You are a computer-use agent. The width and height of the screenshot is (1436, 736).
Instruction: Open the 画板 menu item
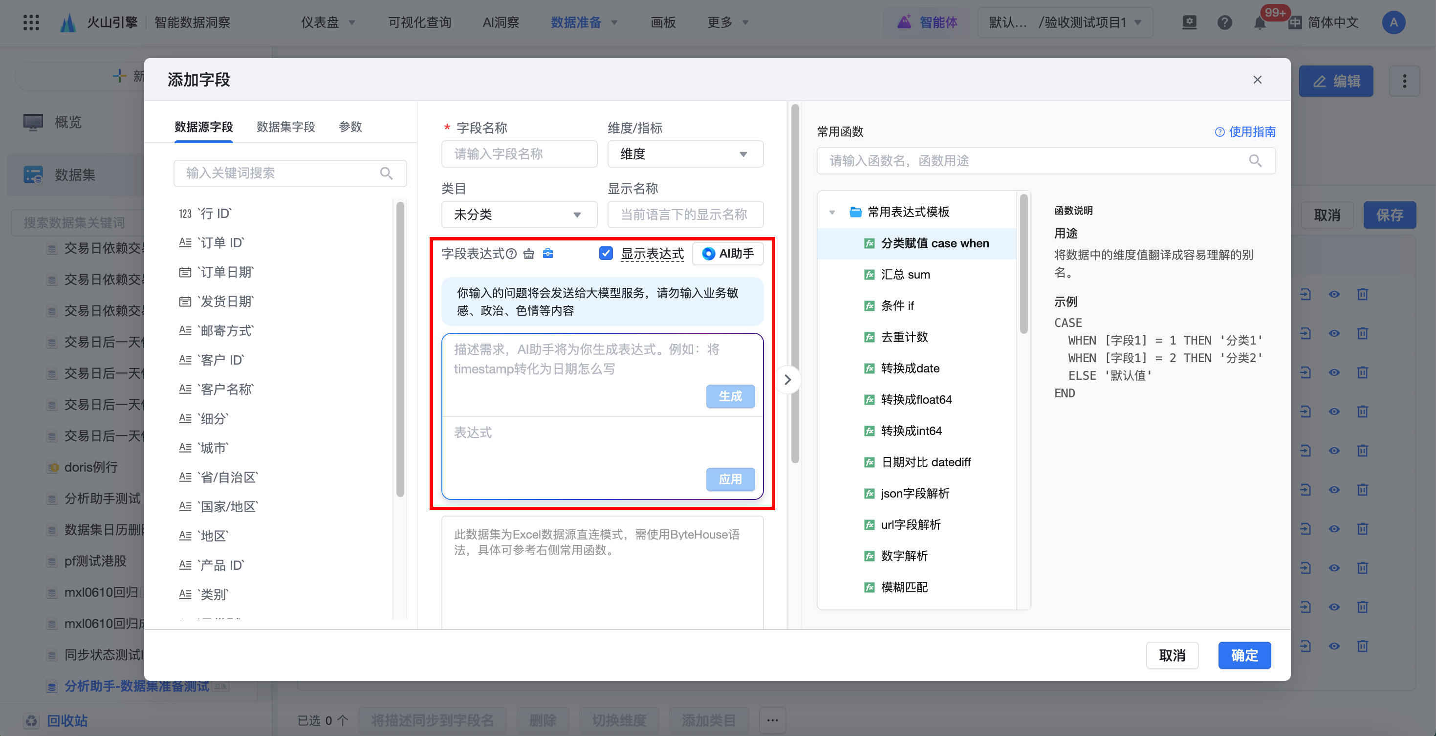point(663,22)
